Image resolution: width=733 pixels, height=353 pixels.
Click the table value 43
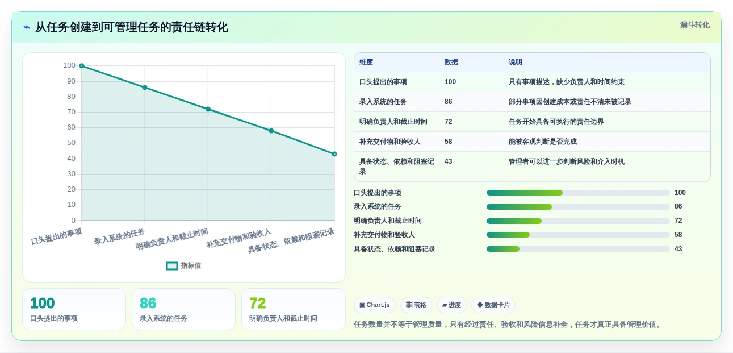[x=449, y=162]
